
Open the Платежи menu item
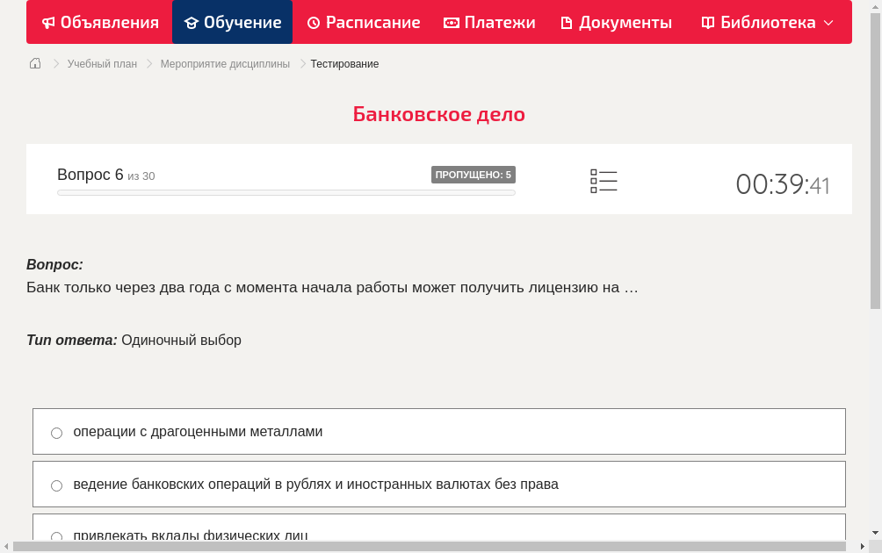[488, 22]
